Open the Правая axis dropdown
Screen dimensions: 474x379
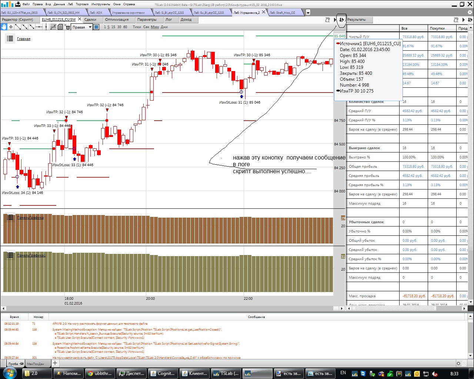pyautogui.click(x=82, y=27)
